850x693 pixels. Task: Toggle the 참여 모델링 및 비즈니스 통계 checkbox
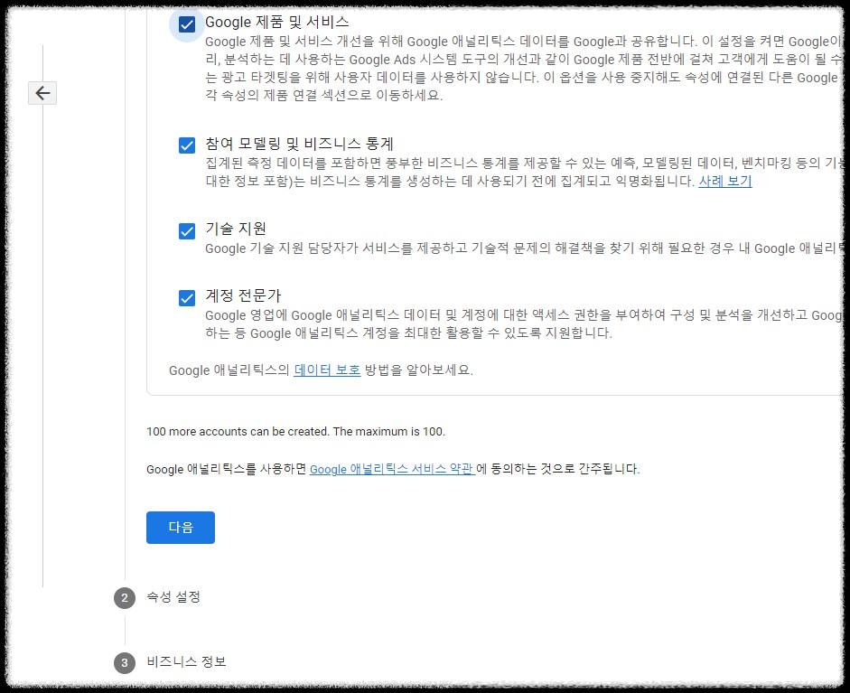pyautogui.click(x=186, y=145)
